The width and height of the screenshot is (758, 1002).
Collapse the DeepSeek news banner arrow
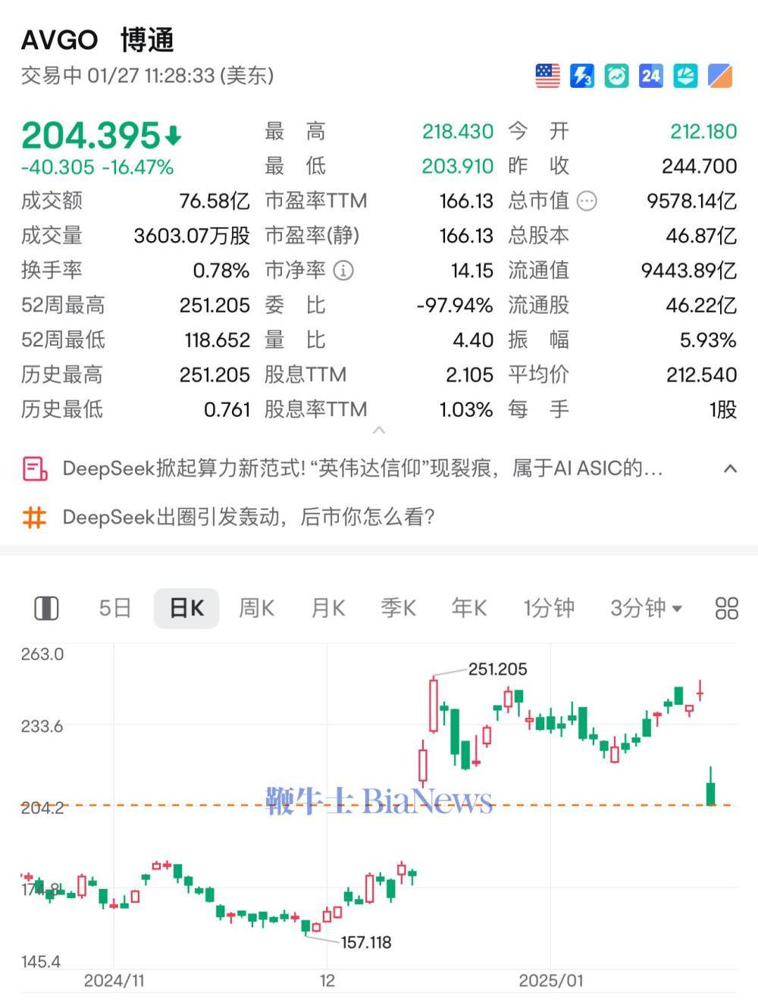731,468
